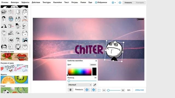
Task: Click the black current color swatch
Action: coord(94,72)
